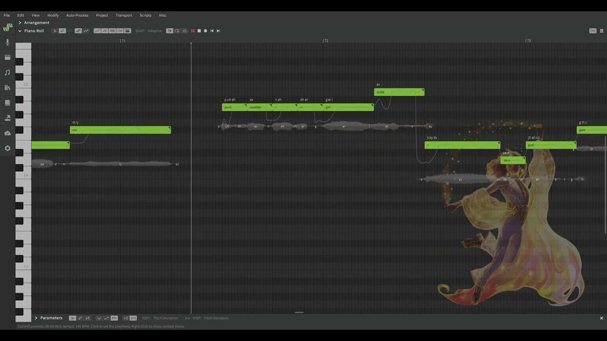Click the horizontal scrollbar handle above Parameters
The image size is (607, 341).
(x=299, y=312)
